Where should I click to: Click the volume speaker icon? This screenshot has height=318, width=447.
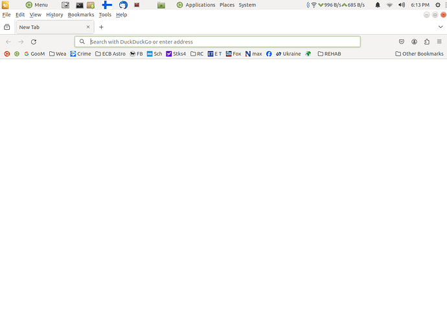(402, 5)
